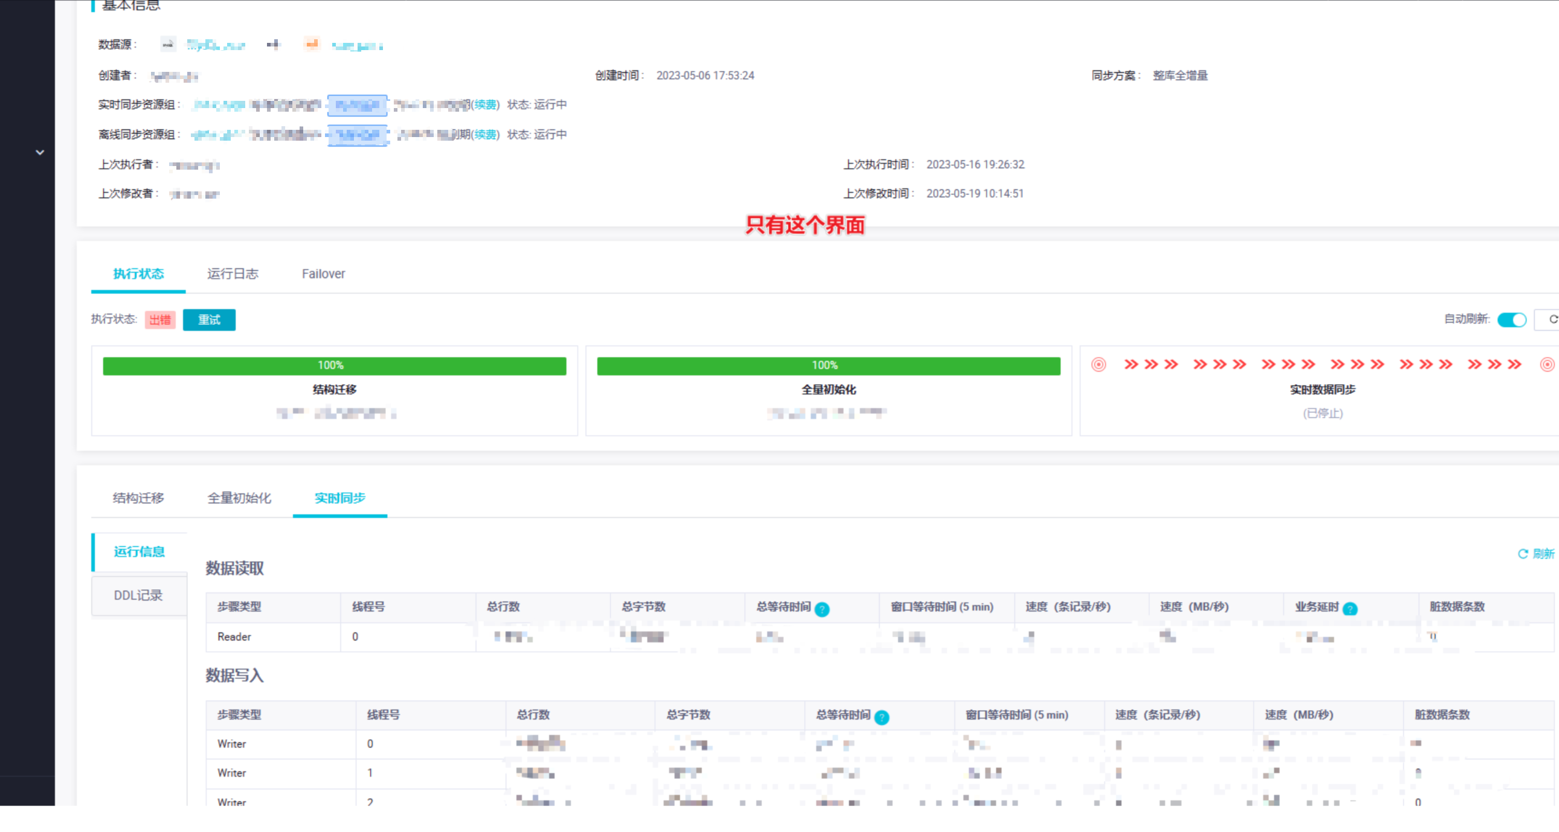Click the destination datasource orange icon
The image size is (1559, 832).
point(311,44)
